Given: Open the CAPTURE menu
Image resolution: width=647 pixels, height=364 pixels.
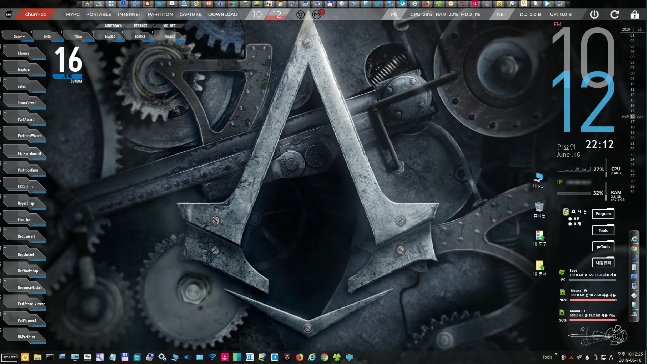Looking at the screenshot, I should 190,14.
